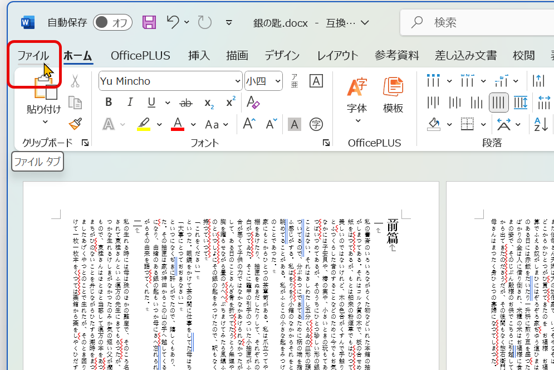Click the 前篇 heading in the document
Image resolution: width=554 pixels, height=370 pixels.
coord(393,231)
